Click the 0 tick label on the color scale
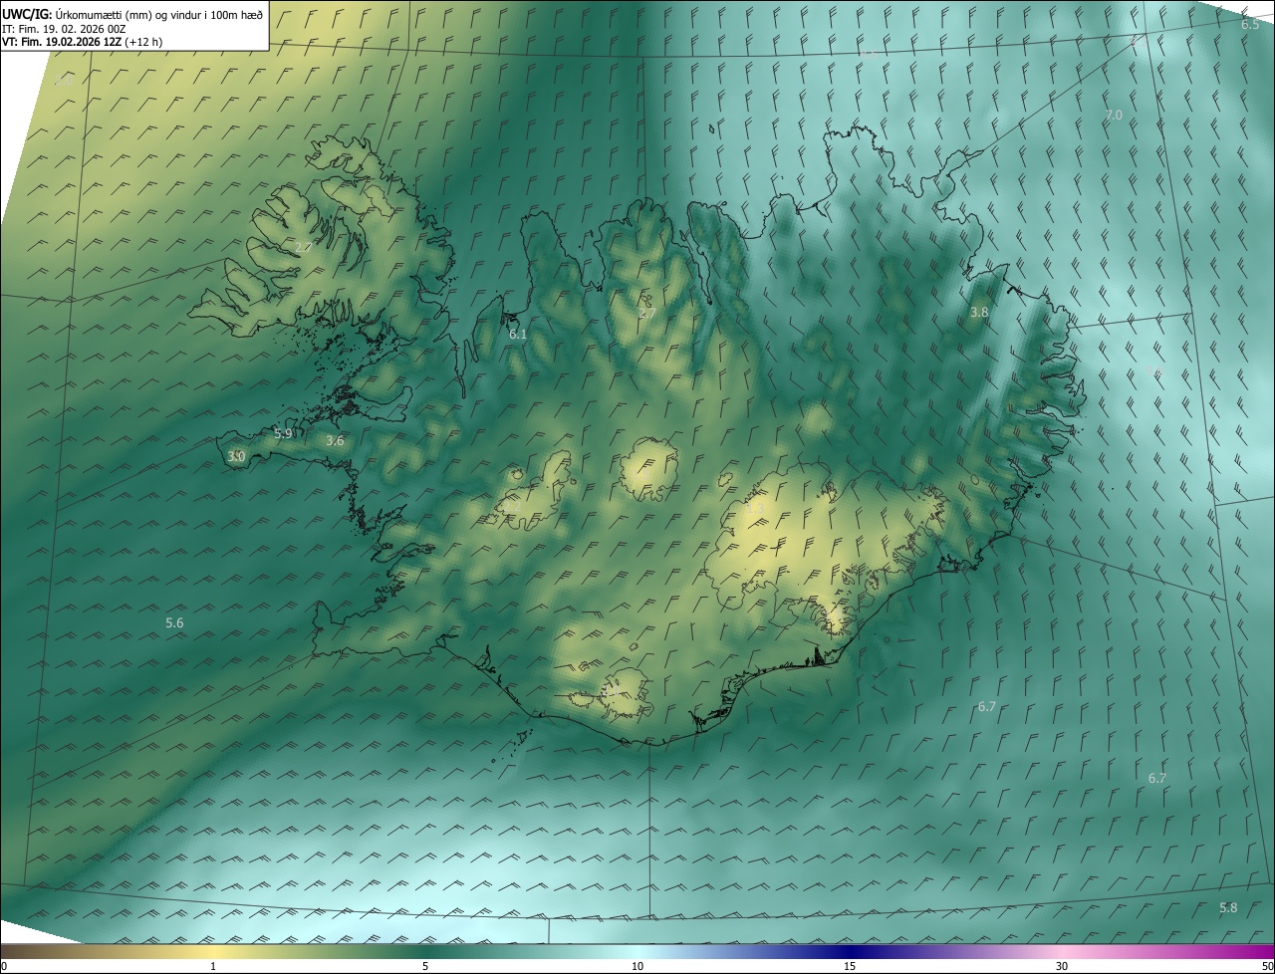 pos(4,966)
